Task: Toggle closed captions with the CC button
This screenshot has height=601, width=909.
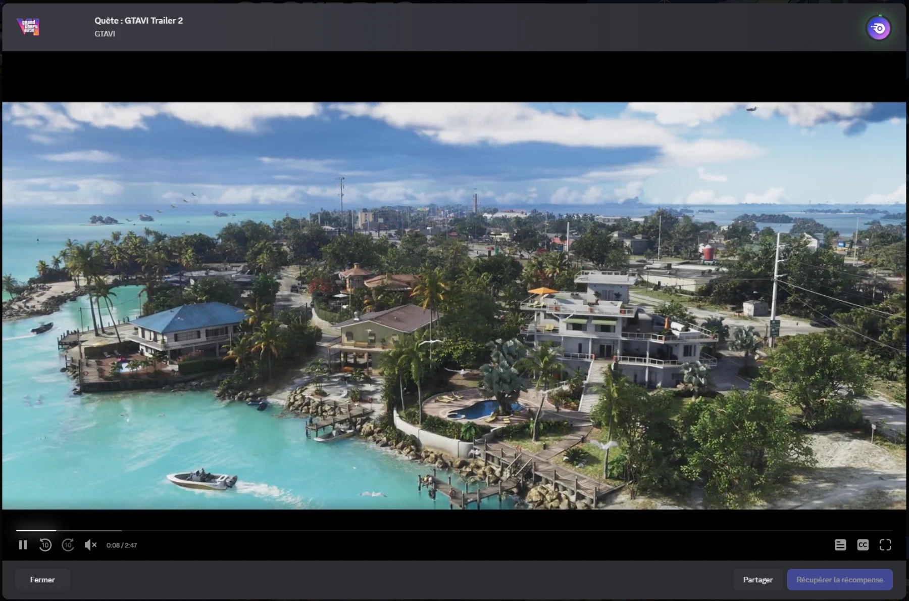Action: coord(863,545)
